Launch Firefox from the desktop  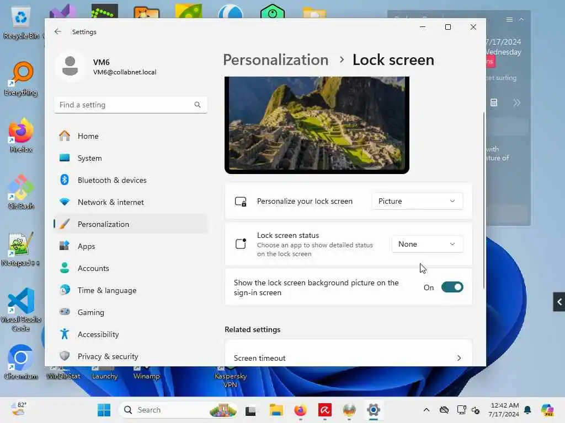[x=21, y=135]
